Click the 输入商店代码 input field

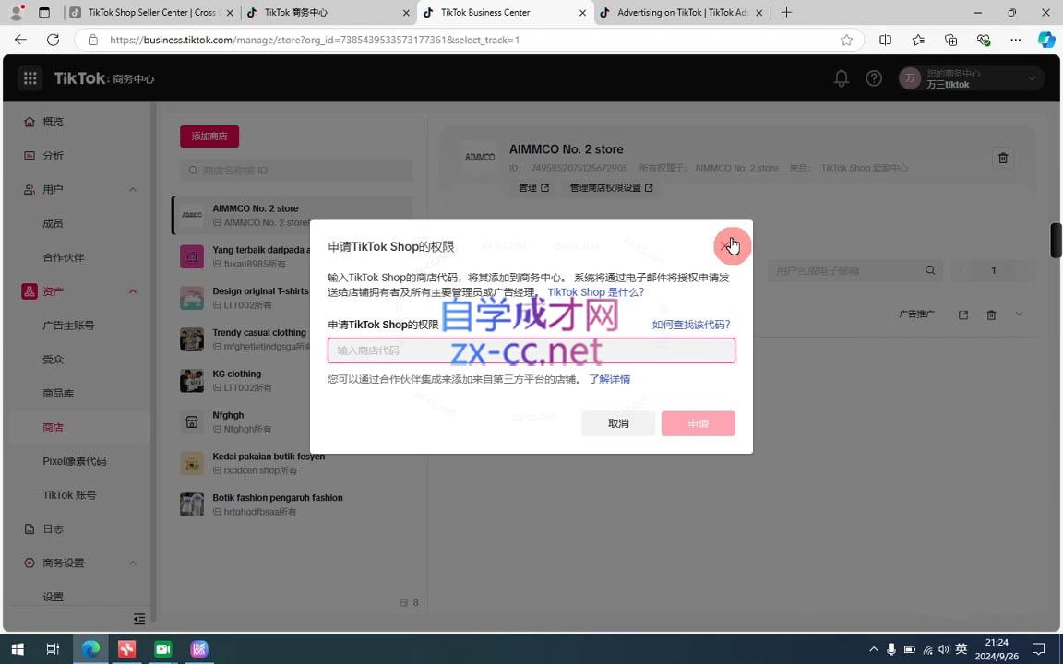click(x=531, y=350)
